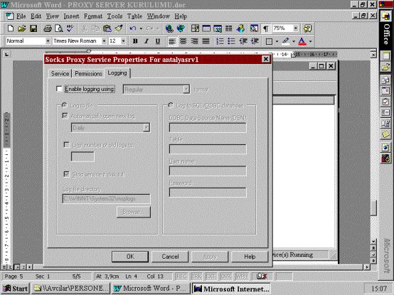Image resolution: width=394 pixels, height=295 pixels.
Task: Apply the red font color
Action: (x=302, y=41)
